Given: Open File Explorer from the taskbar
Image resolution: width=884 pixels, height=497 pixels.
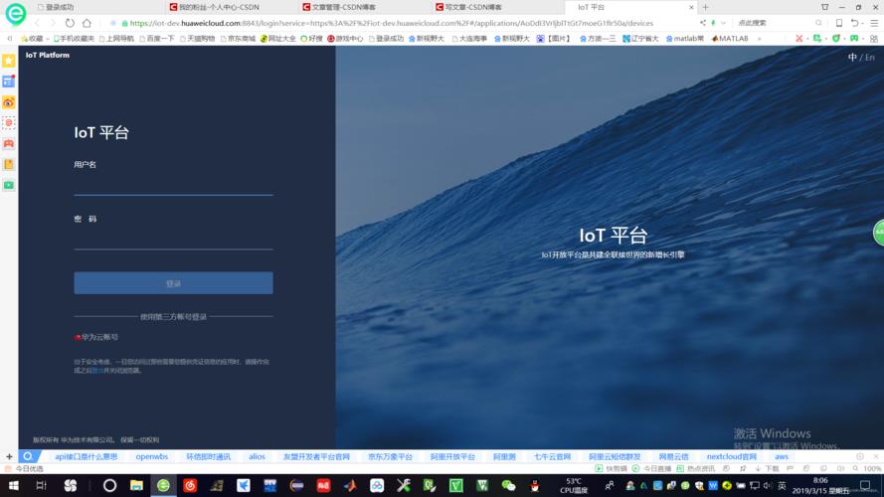Looking at the screenshot, I should point(136,485).
